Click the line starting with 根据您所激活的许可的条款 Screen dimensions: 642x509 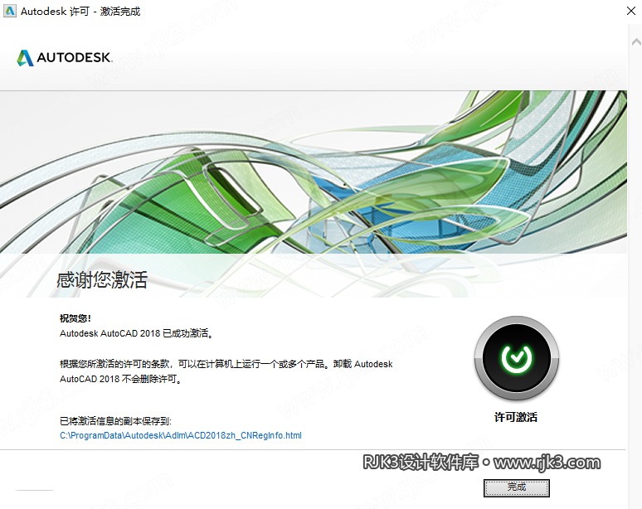pos(226,364)
